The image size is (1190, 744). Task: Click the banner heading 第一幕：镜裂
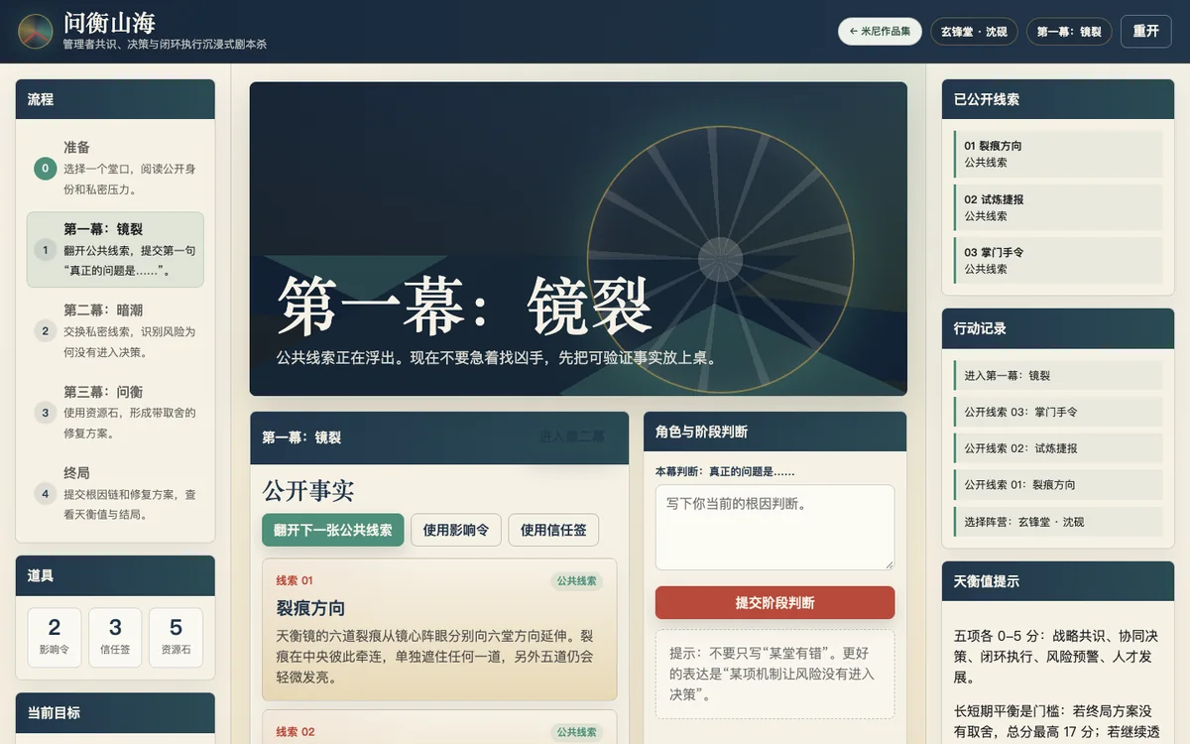pyautogui.click(x=464, y=306)
